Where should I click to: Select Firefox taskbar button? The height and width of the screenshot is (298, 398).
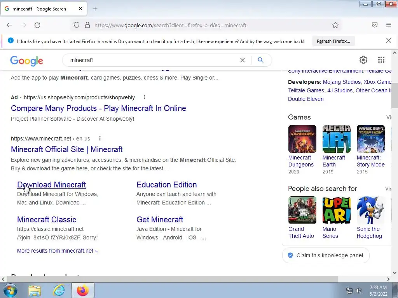pyautogui.click(x=83, y=290)
